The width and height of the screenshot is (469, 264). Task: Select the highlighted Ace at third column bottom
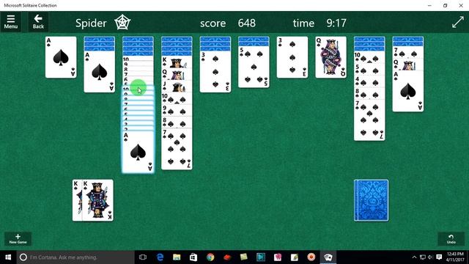pyautogui.click(x=138, y=152)
